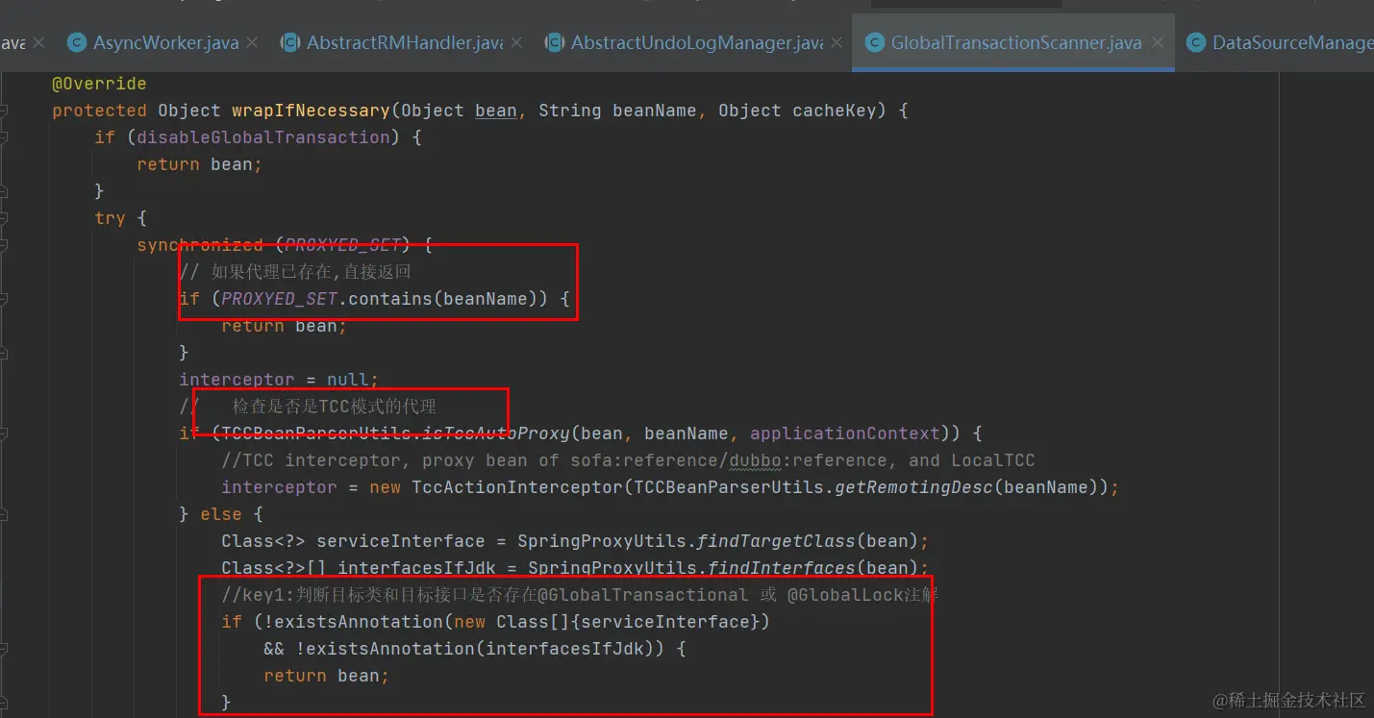The width and height of the screenshot is (1374, 718).
Task: Click the DataSourceManager tab class icon
Action: [1196, 42]
